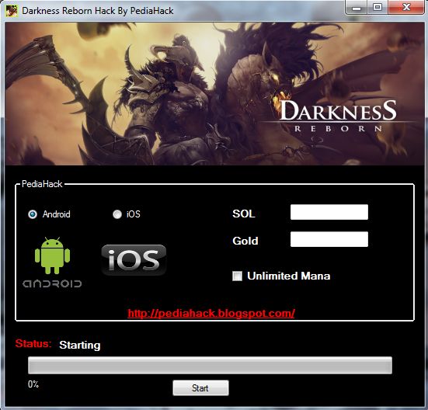Click the gray progress bar
The height and width of the screenshot is (410, 428).
coord(210,365)
